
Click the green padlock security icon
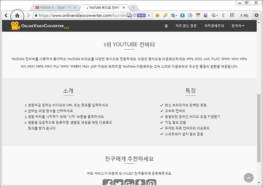click(x=36, y=15)
